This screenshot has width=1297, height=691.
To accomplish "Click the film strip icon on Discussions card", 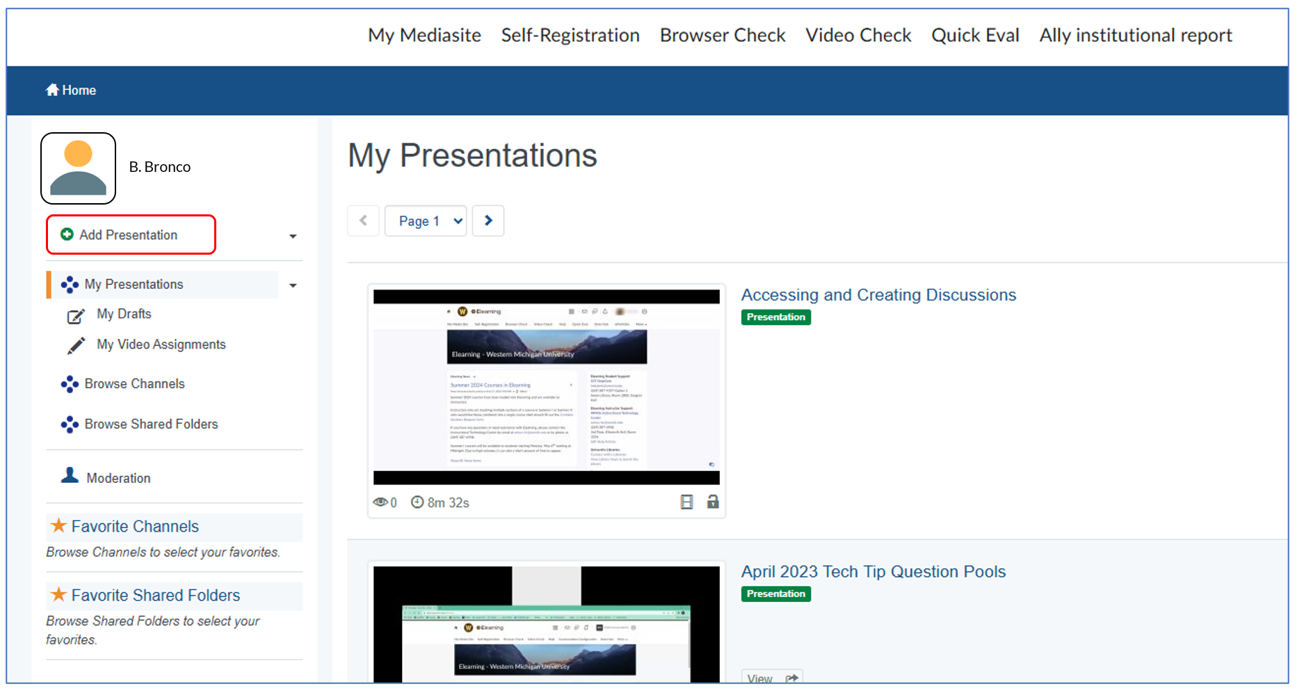I will pyautogui.click(x=686, y=502).
